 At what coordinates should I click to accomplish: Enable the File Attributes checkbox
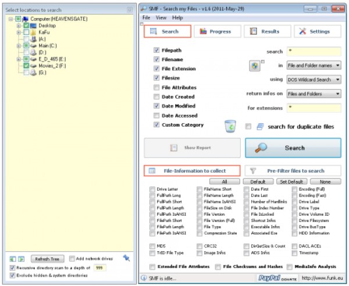click(156, 87)
